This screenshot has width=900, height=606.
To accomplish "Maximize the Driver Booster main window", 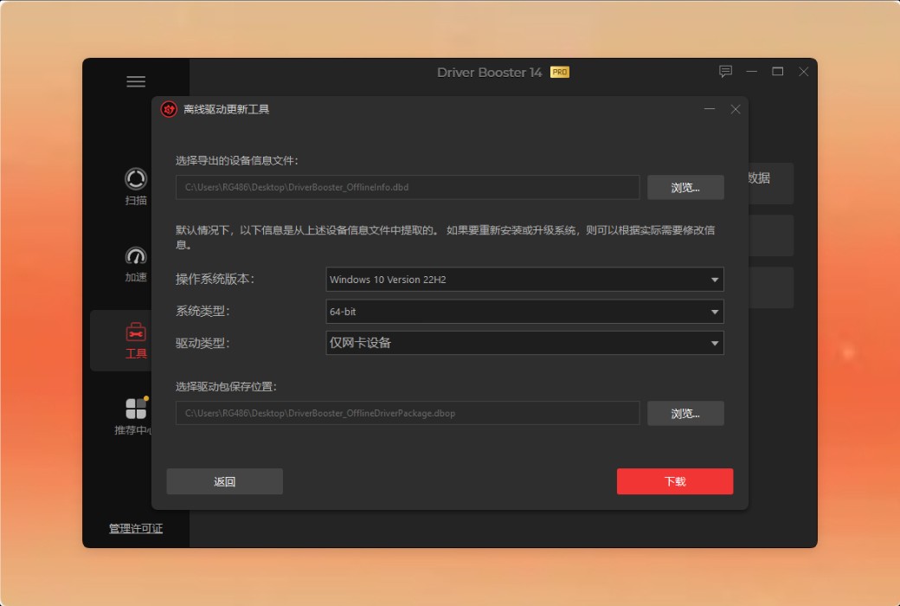I will point(778,72).
